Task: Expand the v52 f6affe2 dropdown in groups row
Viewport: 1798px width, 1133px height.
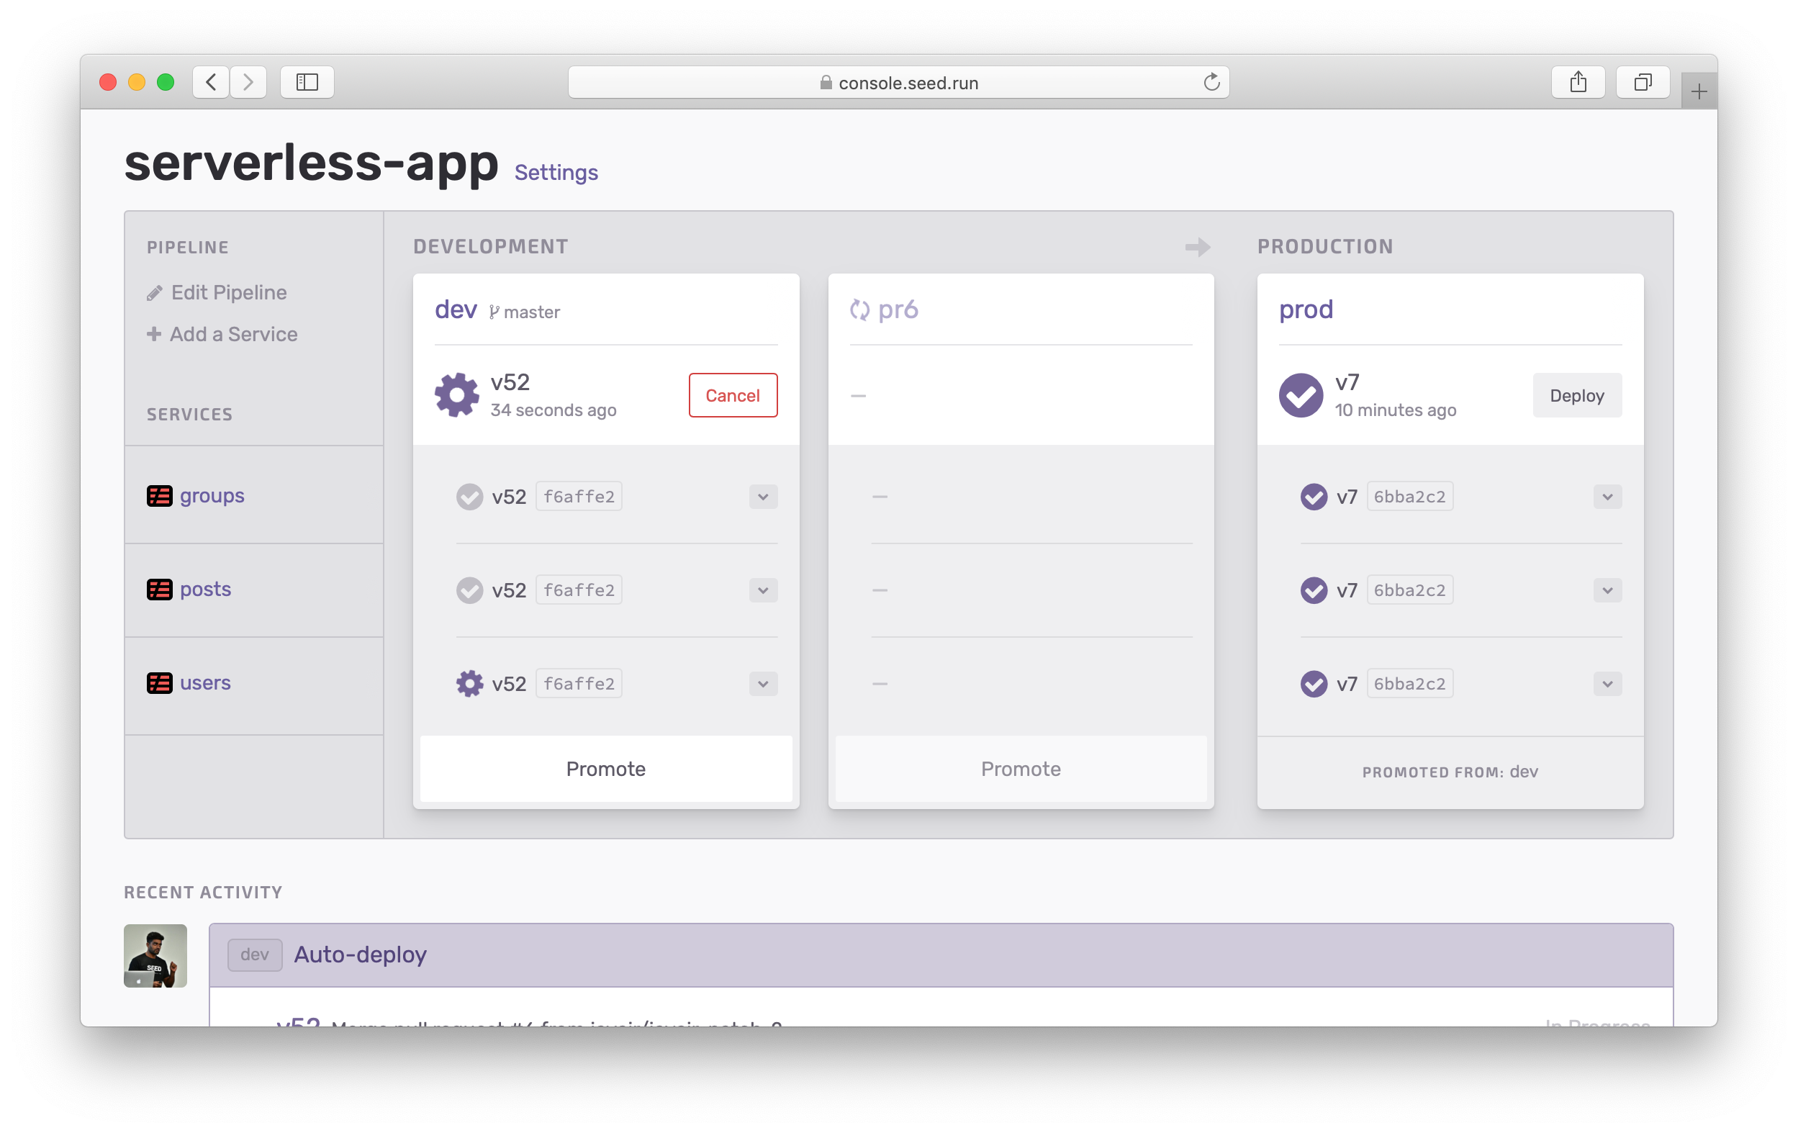Action: point(762,496)
